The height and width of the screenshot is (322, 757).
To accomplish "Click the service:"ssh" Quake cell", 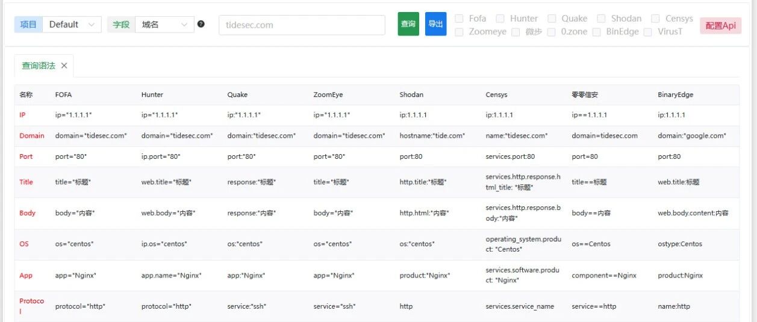I will [247, 306].
